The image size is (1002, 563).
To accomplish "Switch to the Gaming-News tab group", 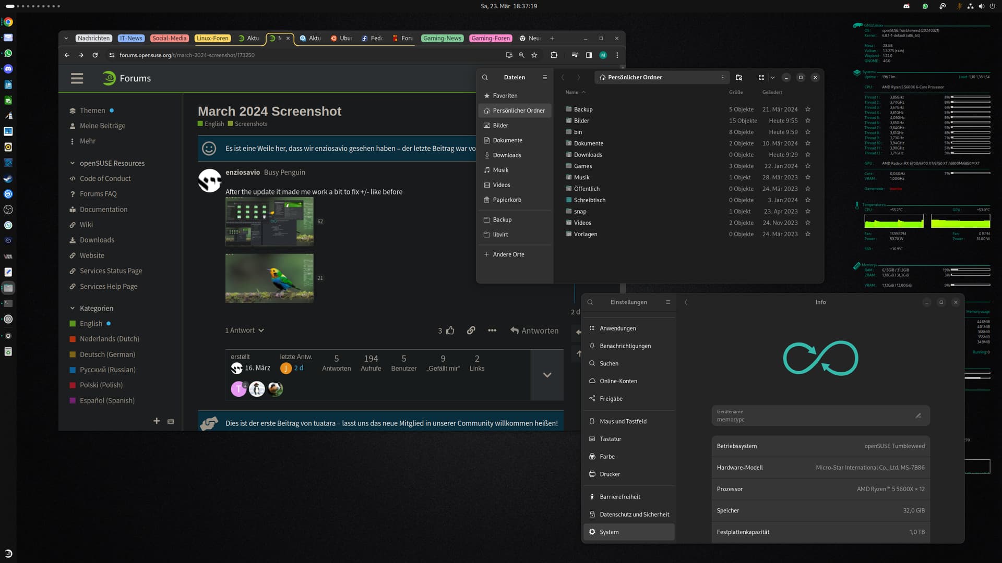I will (442, 38).
